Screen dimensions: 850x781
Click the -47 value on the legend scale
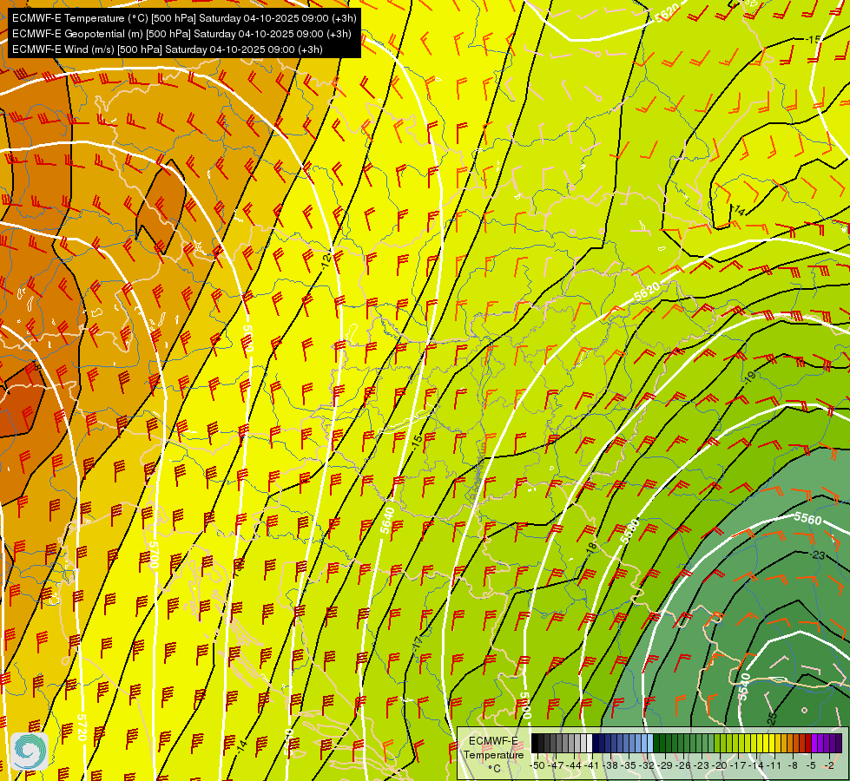click(x=556, y=766)
